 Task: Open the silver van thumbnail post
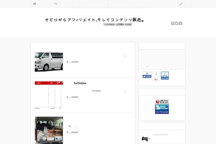click(x=49, y=62)
